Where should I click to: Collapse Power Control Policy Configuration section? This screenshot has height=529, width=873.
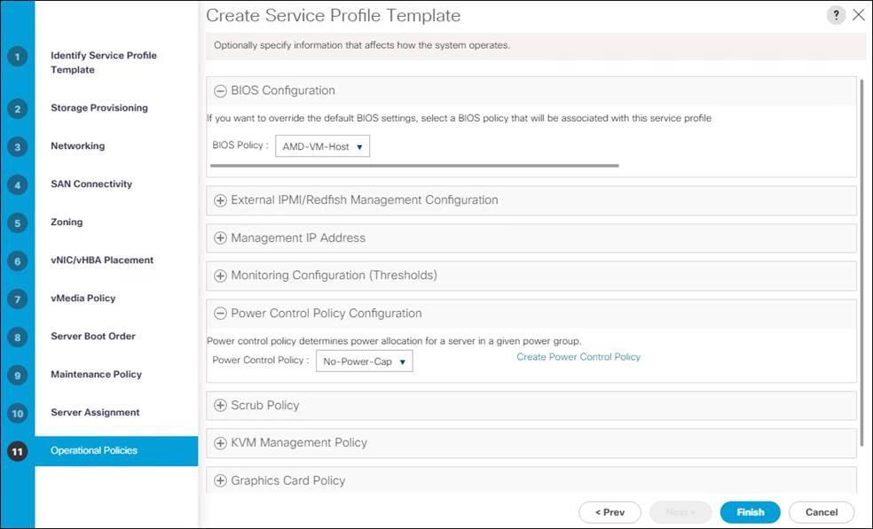[221, 314]
